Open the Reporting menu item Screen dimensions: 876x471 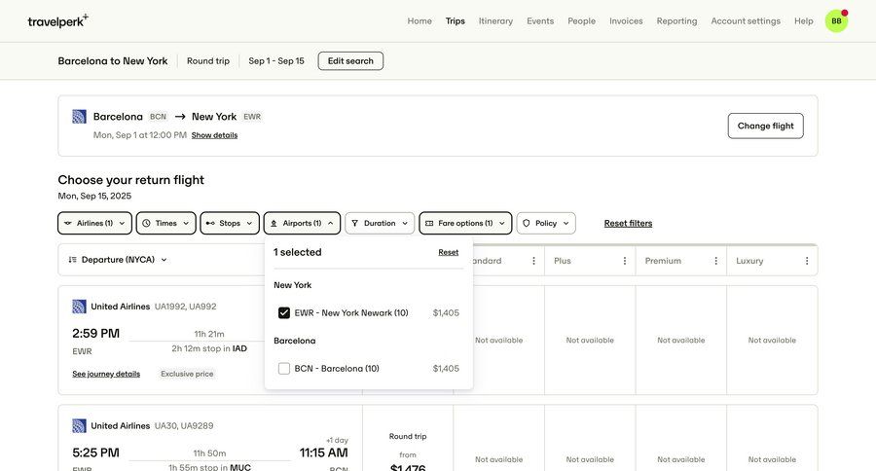[x=676, y=20]
